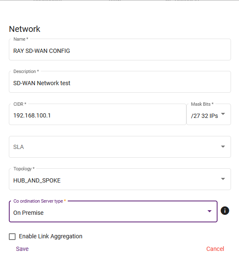Select the HUB_AND_SPOKE topology value

37,180
